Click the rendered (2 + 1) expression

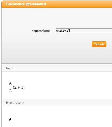coord(19,88)
